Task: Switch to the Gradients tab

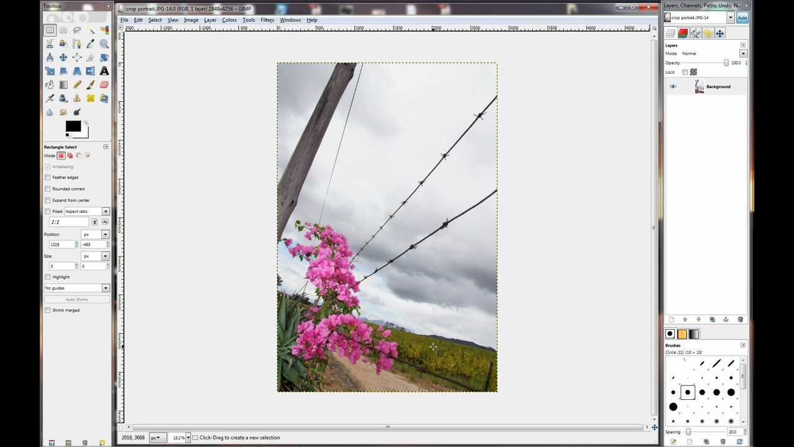Action: 694,334
